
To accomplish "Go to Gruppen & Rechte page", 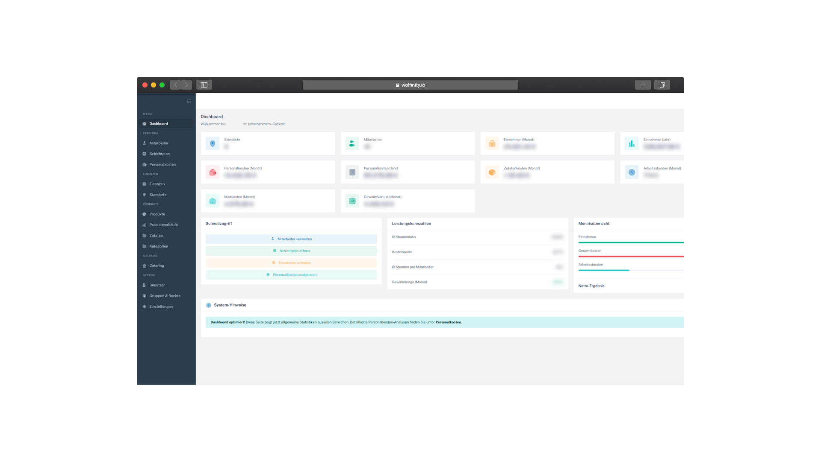I will [165, 296].
